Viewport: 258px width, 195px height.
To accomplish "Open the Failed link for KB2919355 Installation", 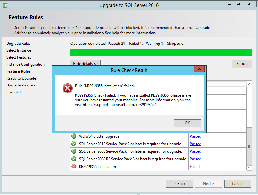I will [195, 166].
